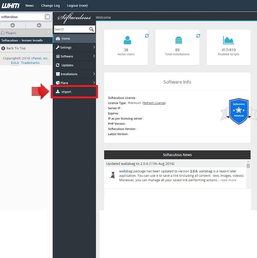Click the Import download icon
The image size is (257, 258).
[x=58, y=92]
